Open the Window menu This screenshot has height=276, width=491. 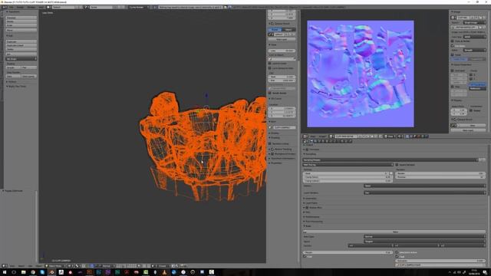[31, 7]
